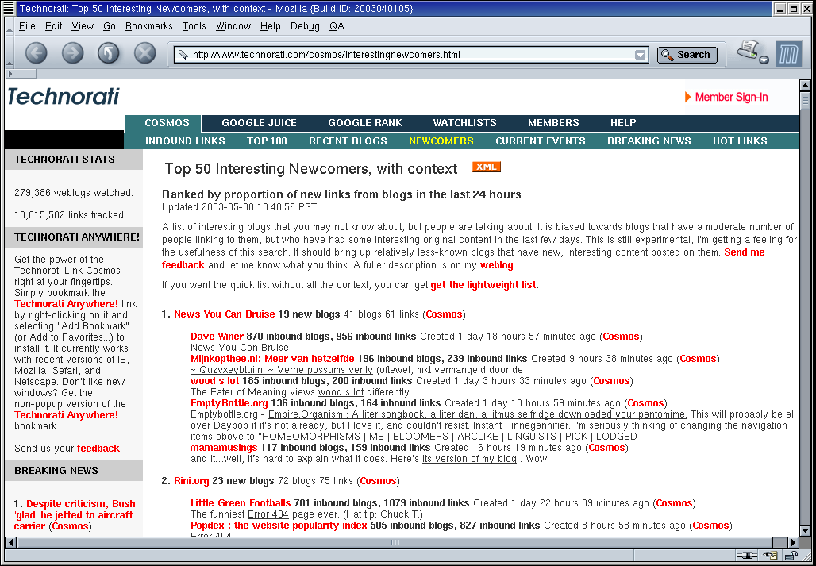Viewport: 816px width, 566px height.
Task: Open the 'News You Can Bruise' blog link
Action: coord(225,314)
